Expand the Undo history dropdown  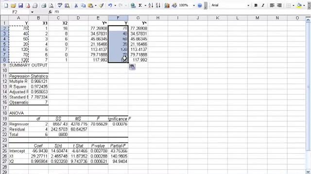pos(115,5)
